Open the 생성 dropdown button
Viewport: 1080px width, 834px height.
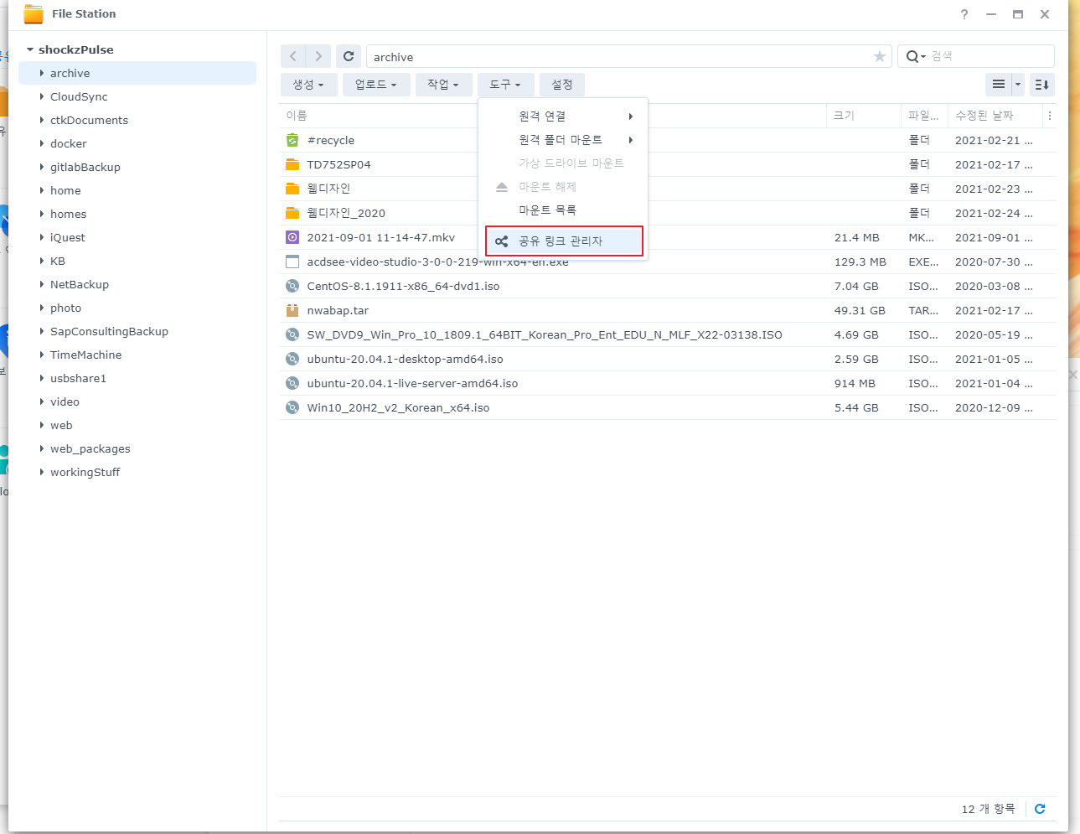pos(308,85)
